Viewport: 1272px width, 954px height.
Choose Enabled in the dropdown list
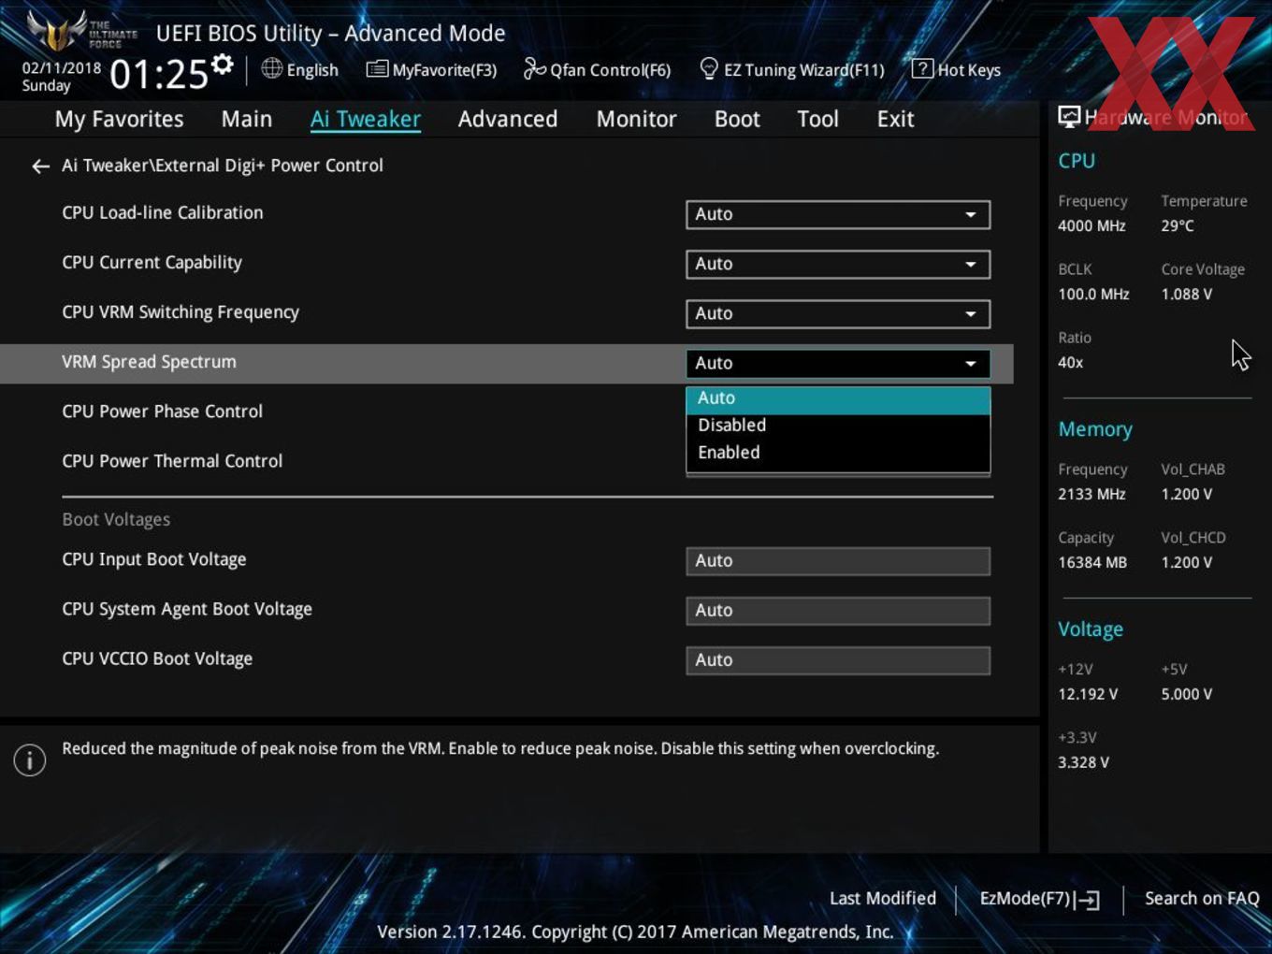[838, 453]
